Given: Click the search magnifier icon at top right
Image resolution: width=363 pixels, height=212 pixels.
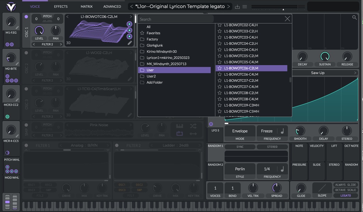Looking at the screenshot, I should pos(354,17).
